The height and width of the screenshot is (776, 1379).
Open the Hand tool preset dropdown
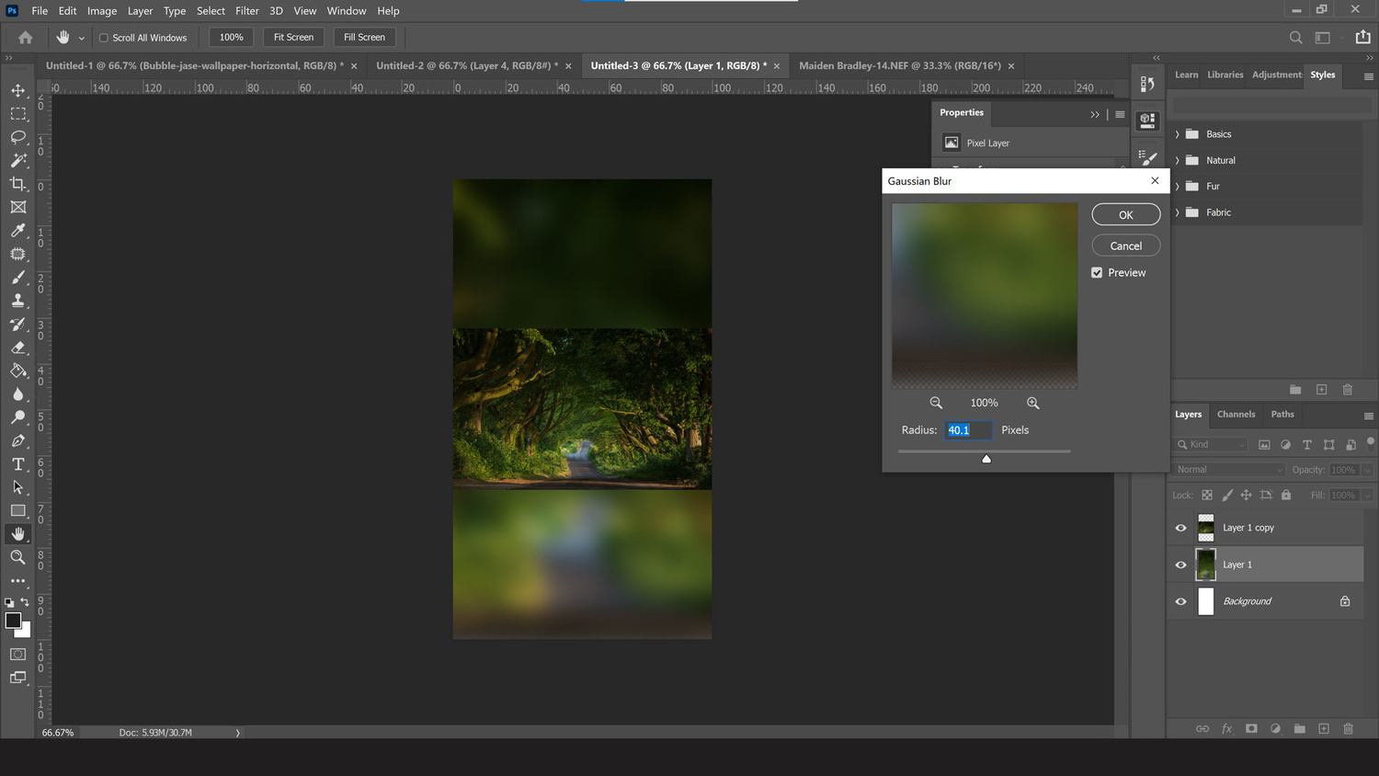click(x=81, y=38)
